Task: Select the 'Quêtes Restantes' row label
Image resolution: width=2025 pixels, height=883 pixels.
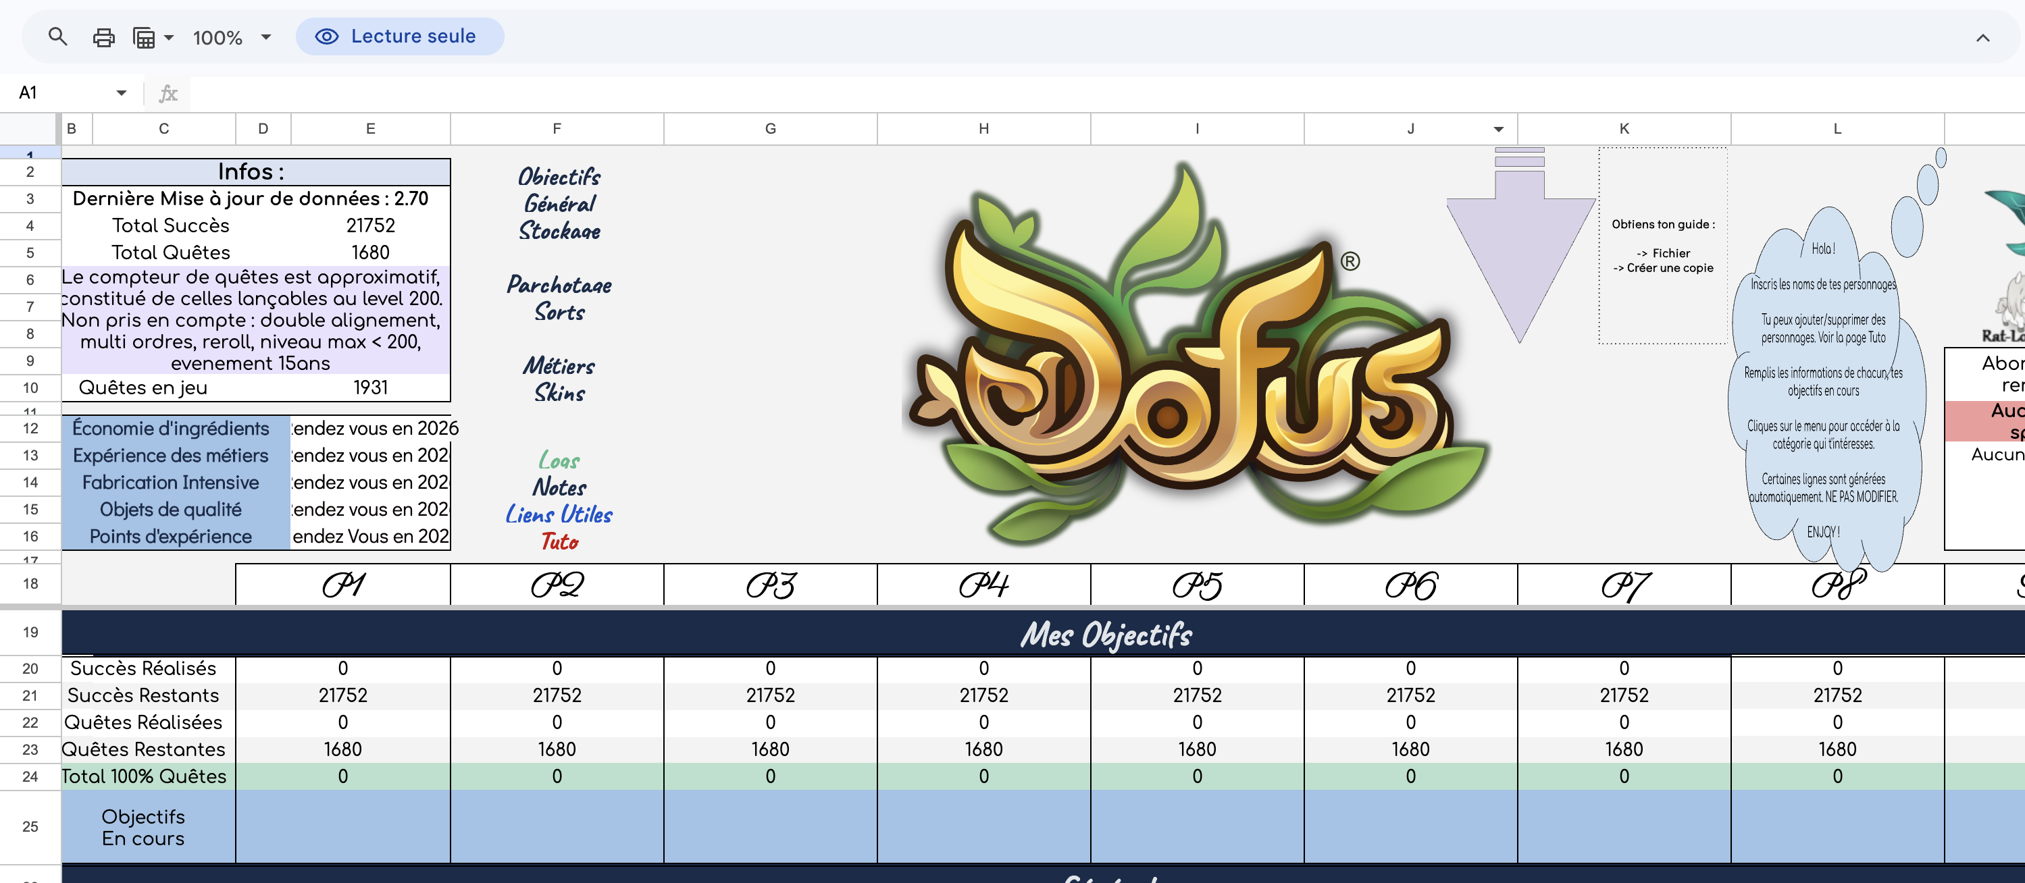Action: 149,749
